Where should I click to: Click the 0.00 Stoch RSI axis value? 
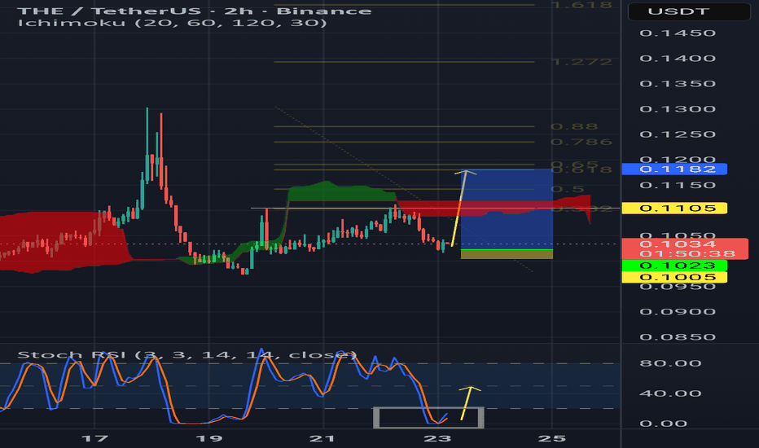click(x=663, y=424)
